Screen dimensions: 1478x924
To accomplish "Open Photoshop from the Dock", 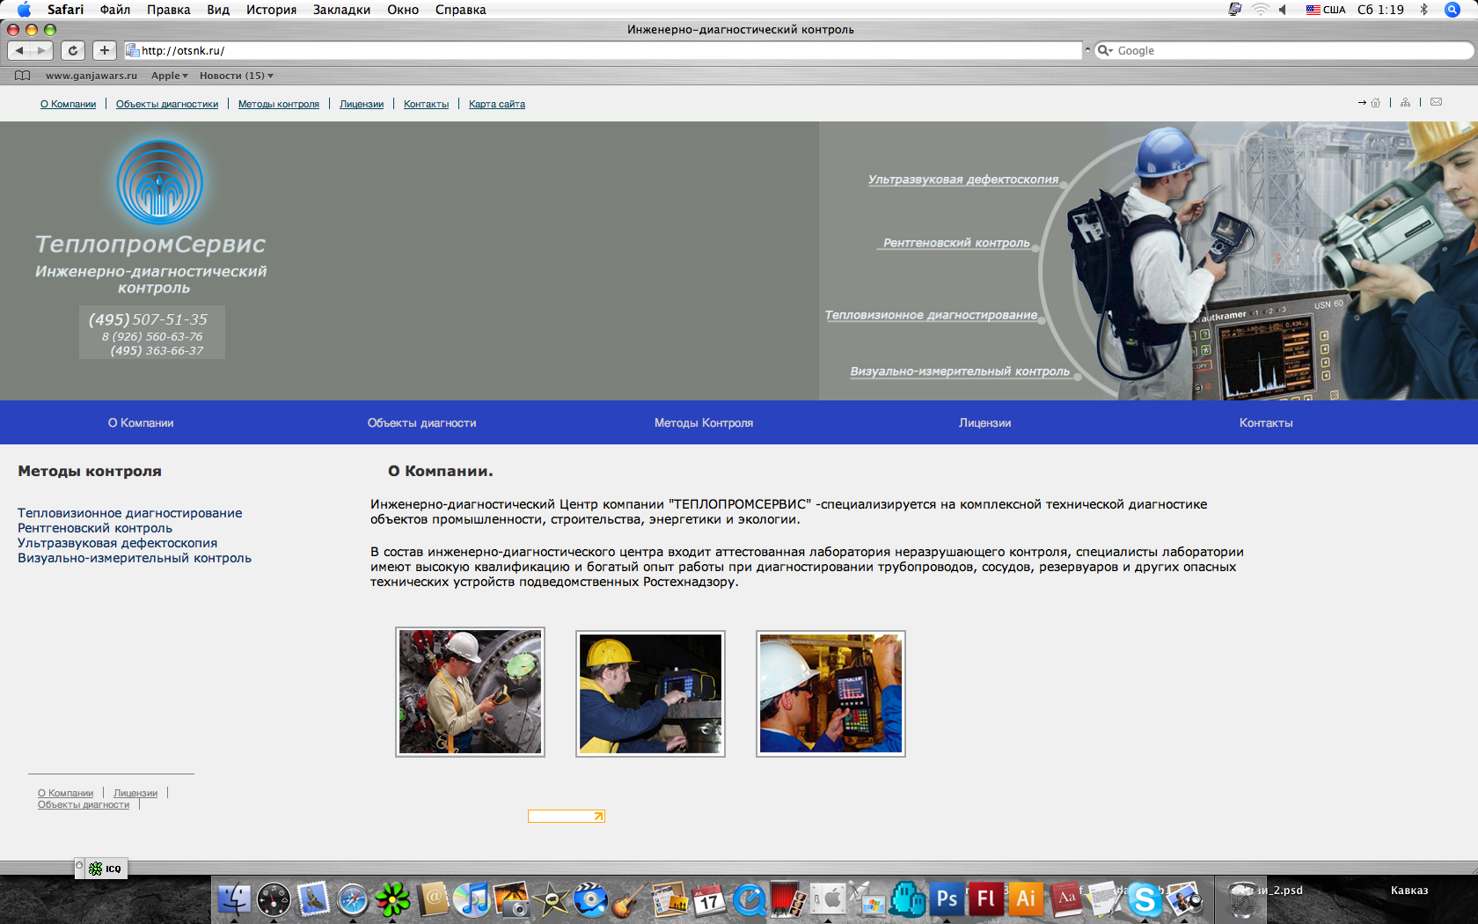I will (x=947, y=899).
